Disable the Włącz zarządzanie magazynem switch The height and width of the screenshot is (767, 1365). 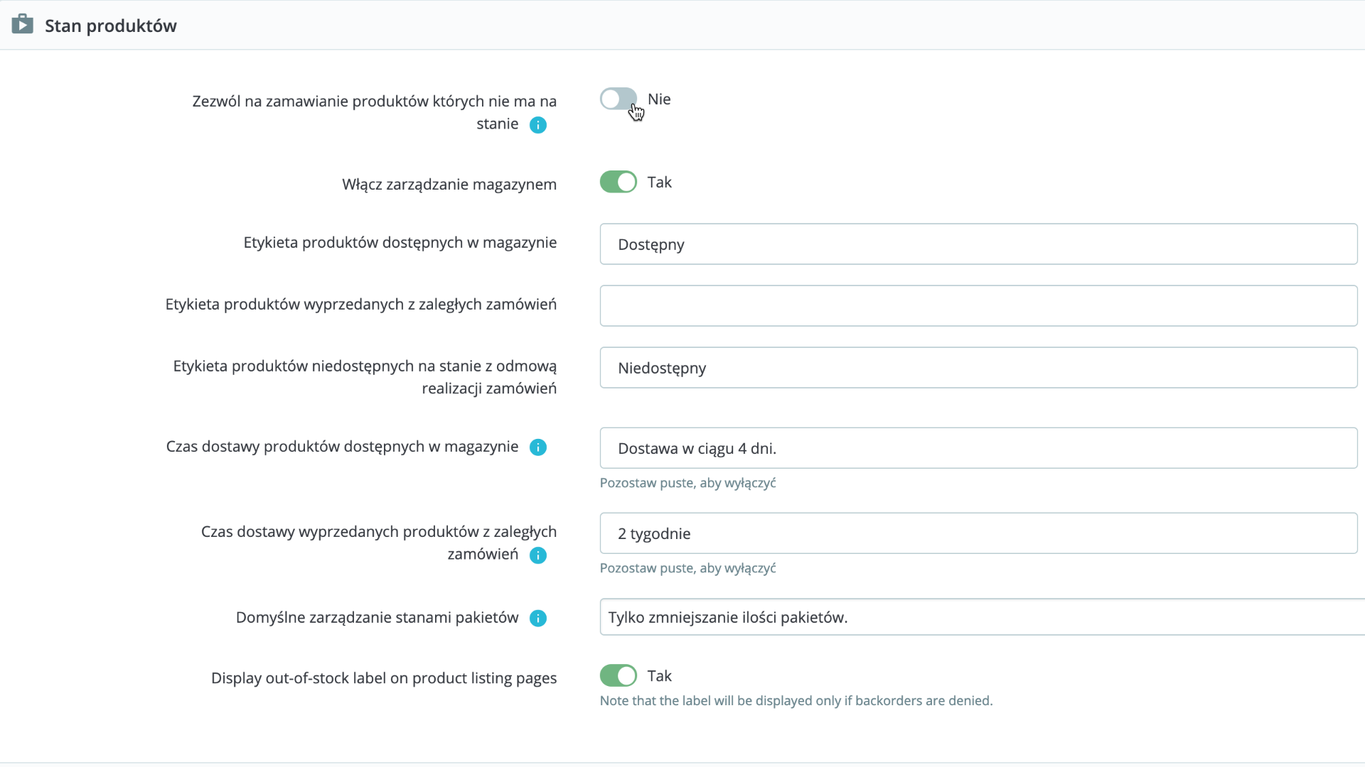618,183
